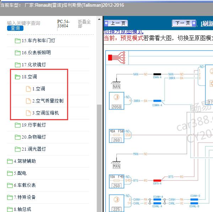Viewport: 213px width, 212px height.
Task: Click the red connector symbol in diagram header
Action: [x=116, y=58]
